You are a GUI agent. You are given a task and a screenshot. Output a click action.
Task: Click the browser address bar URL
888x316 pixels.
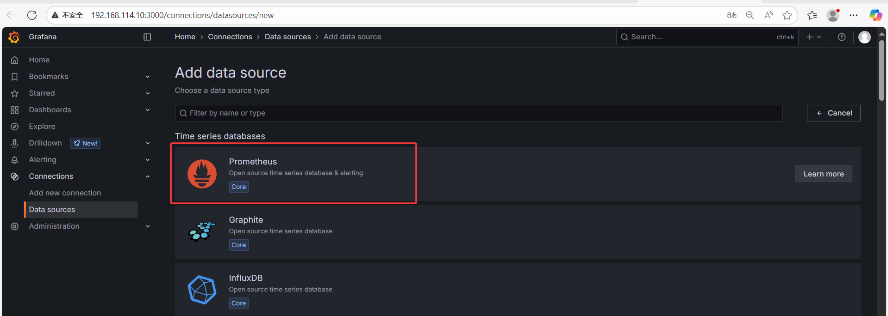click(182, 15)
